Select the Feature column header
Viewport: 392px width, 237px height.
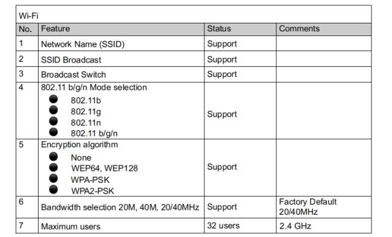click(x=121, y=29)
